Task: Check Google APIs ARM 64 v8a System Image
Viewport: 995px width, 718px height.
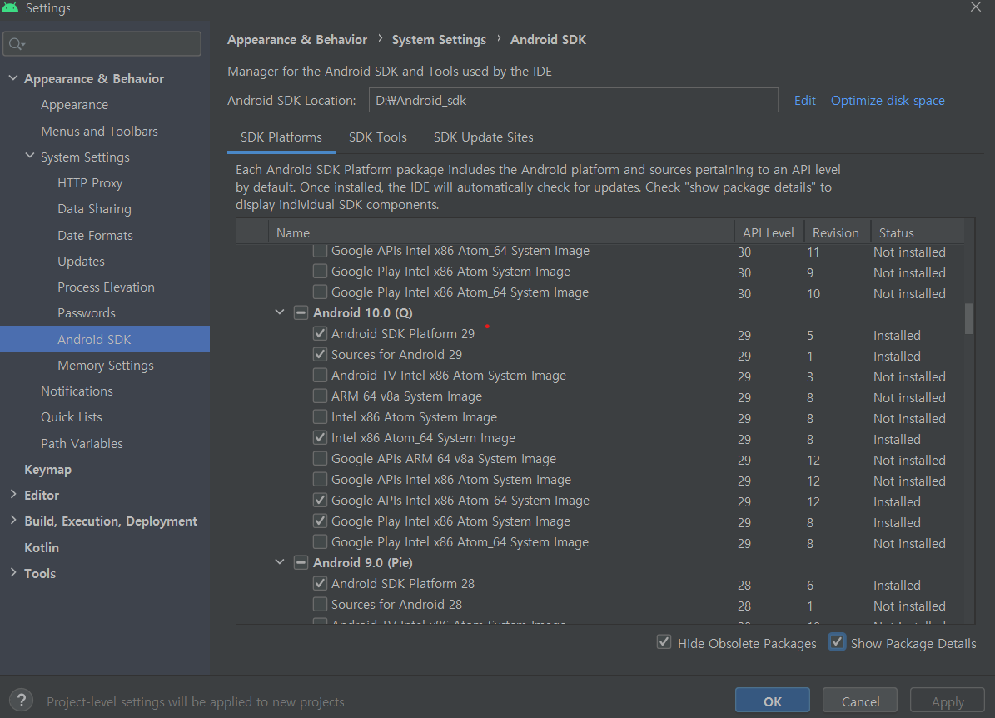Action: (321, 458)
